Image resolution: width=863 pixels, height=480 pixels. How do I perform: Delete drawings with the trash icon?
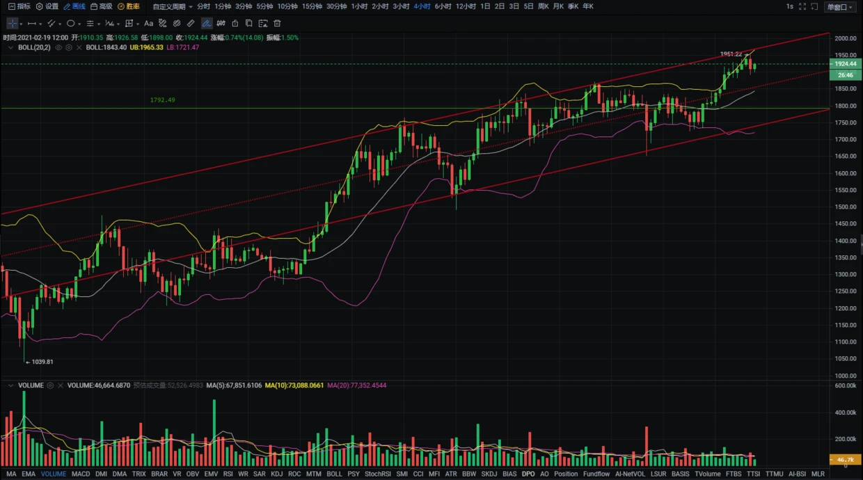tap(277, 24)
